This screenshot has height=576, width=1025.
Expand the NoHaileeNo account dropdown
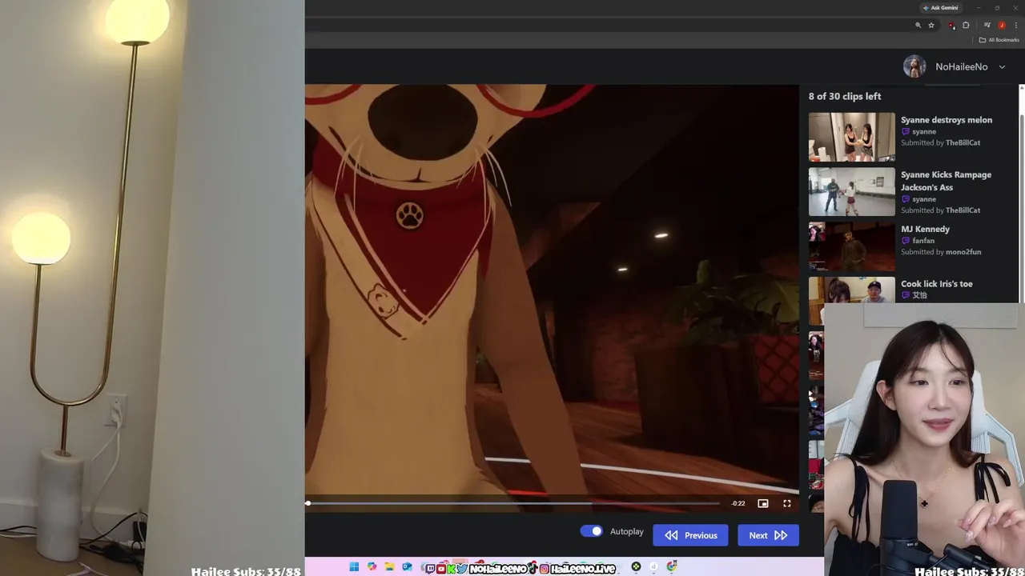click(1002, 67)
